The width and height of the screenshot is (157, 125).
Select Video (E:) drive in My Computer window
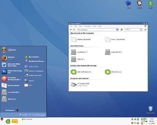tap(78, 59)
